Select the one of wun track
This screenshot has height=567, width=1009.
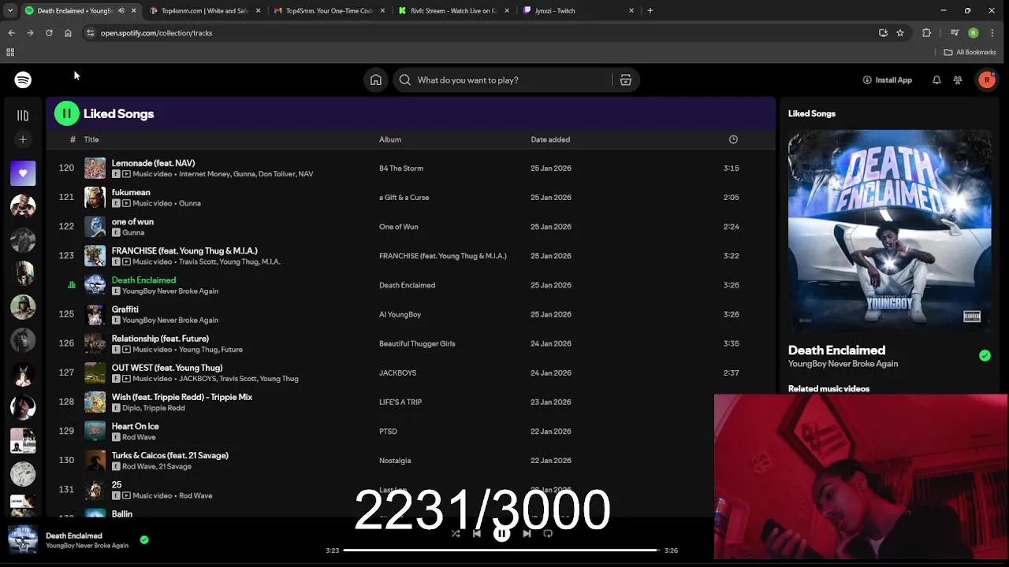[x=132, y=221]
